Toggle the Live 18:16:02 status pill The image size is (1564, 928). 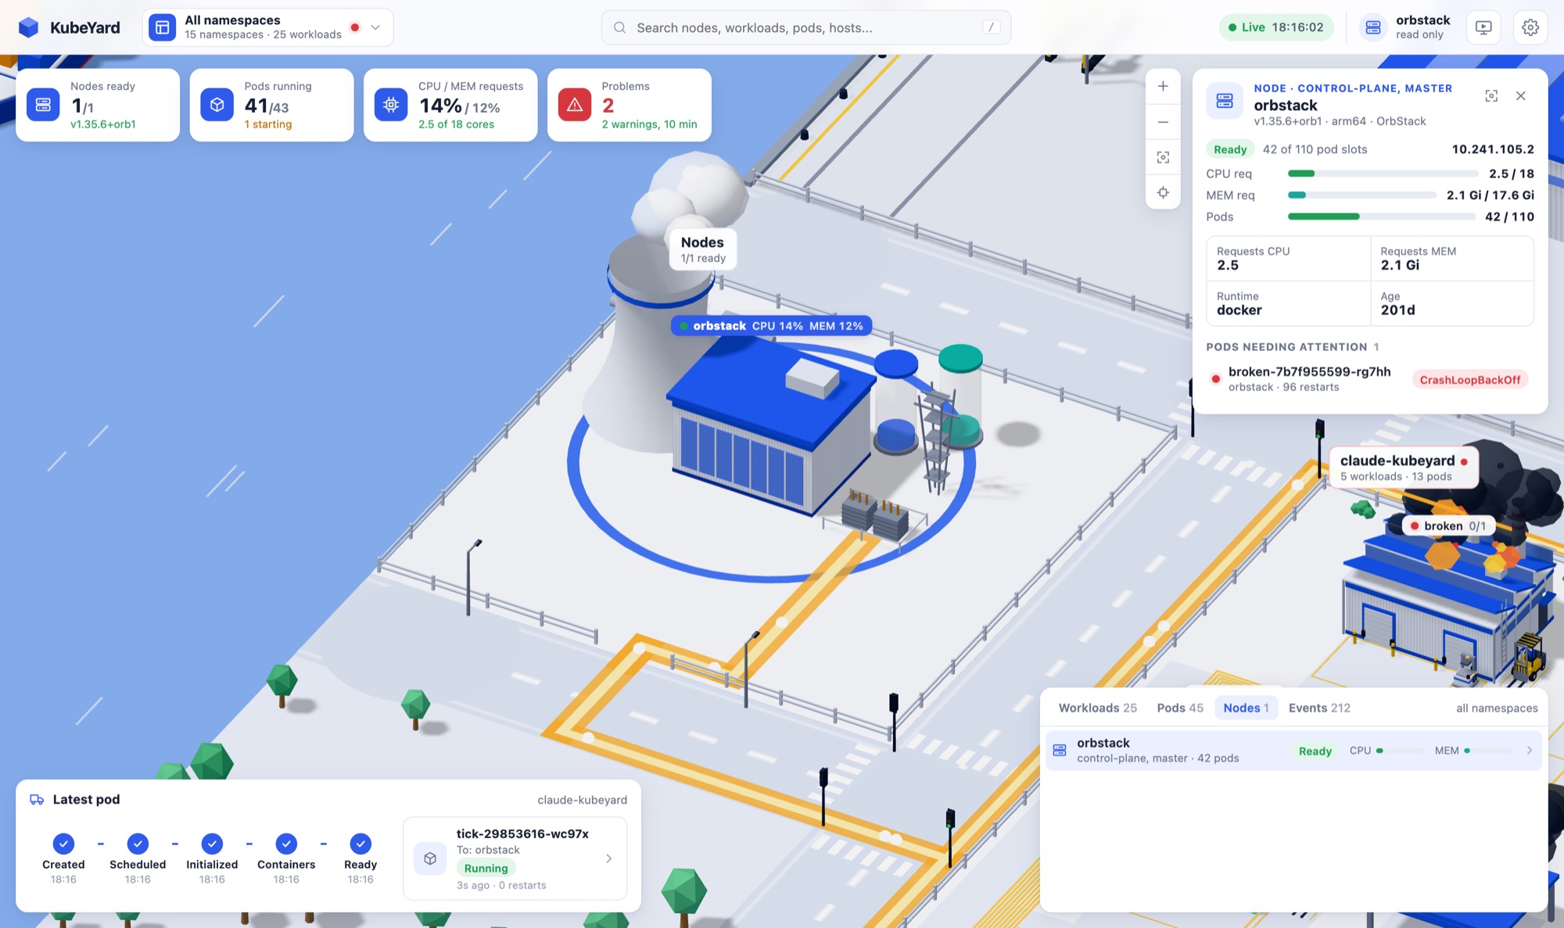[1275, 27]
